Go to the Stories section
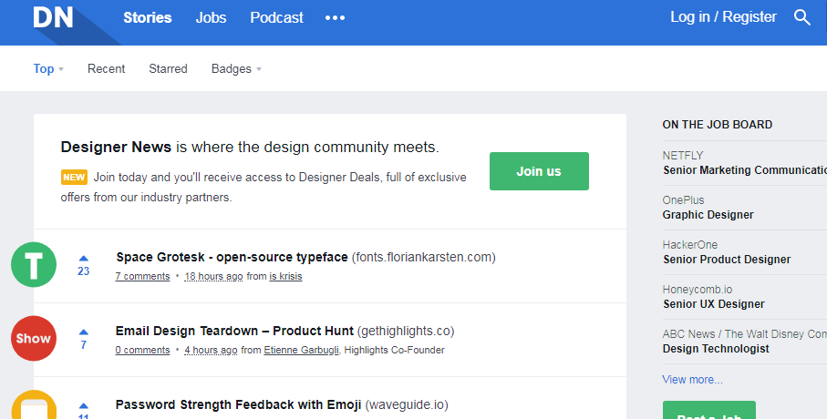Image resolution: width=827 pixels, height=419 pixels. tap(148, 18)
